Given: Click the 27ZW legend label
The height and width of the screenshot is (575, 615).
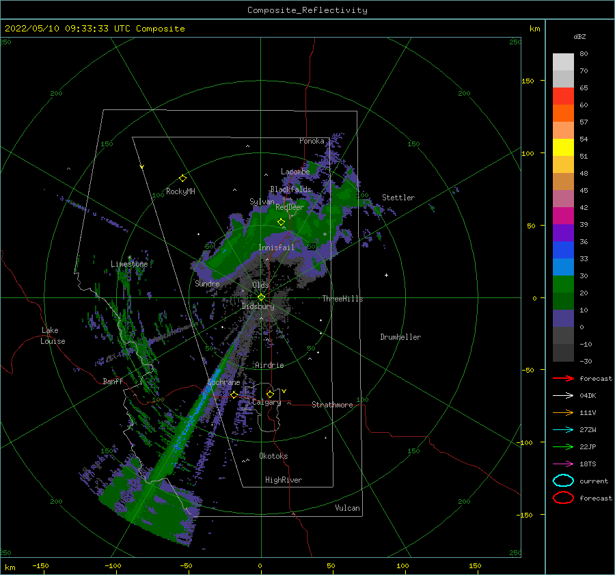Looking at the screenshot, I should click(588, 430).
